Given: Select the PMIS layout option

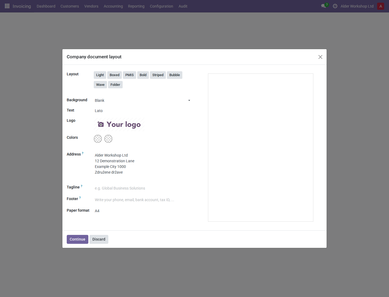Looking at the screenshot, I should click(129, 75).
